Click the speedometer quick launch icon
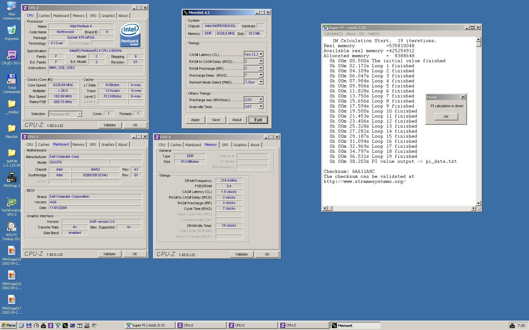This screenshot has height=330, width=529. click(36, 325)
